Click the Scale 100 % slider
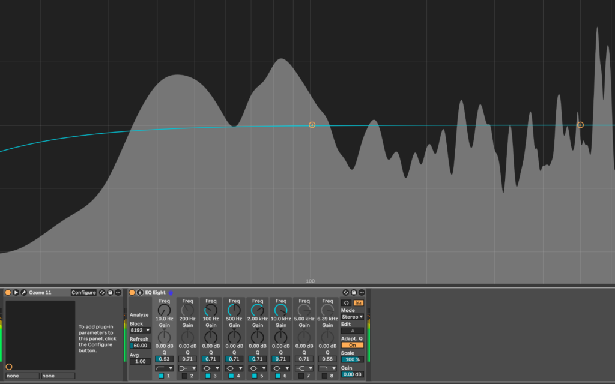The height and width of the screenshot is (384, 615). 352,359
